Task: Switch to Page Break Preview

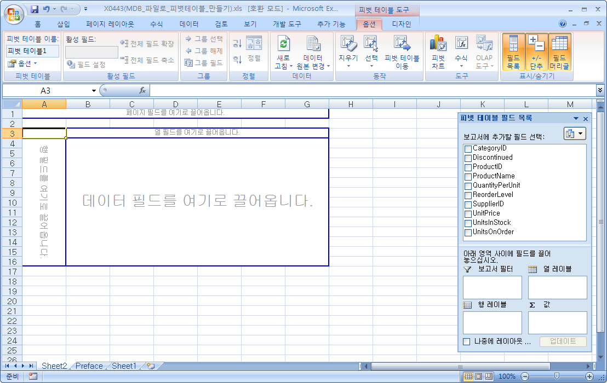Action: point(489,376)
